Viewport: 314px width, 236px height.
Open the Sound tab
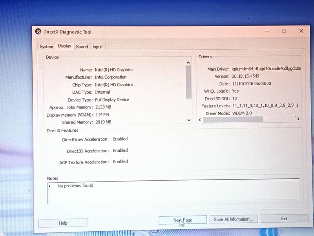point(82,47)
